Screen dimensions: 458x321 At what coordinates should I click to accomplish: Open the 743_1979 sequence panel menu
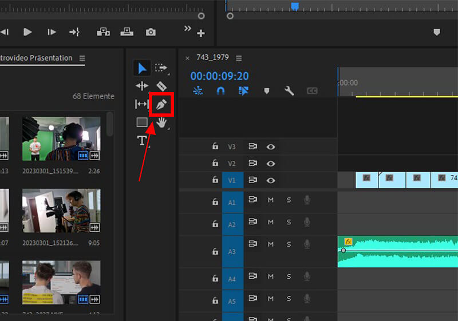[x=239, y=58]
